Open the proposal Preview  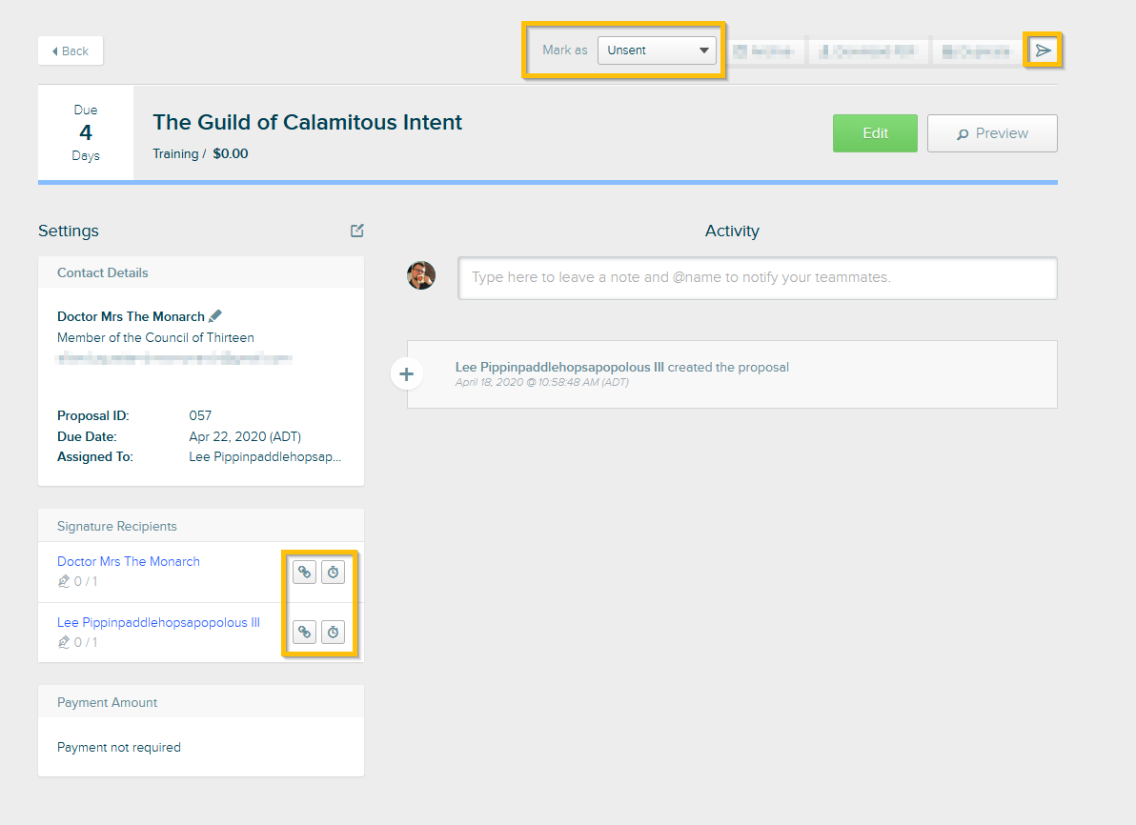(x=992, y=133)
